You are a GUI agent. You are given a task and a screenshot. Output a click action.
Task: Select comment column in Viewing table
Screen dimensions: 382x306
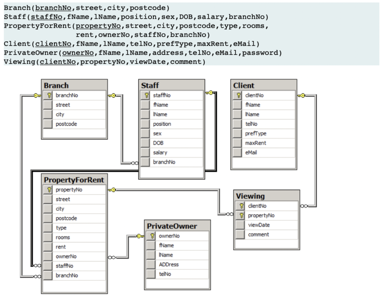(x=266, y=234)
